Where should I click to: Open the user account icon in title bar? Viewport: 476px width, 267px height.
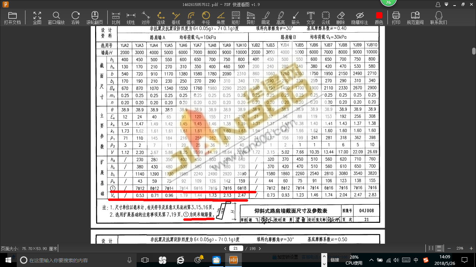[x=438, y=4]
